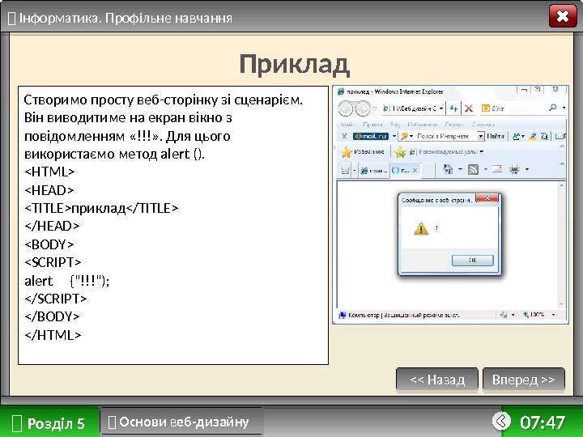Screen dimensions: 583x437
Task: Click the IE scrollbar up arrow
Action: [562, 185]
